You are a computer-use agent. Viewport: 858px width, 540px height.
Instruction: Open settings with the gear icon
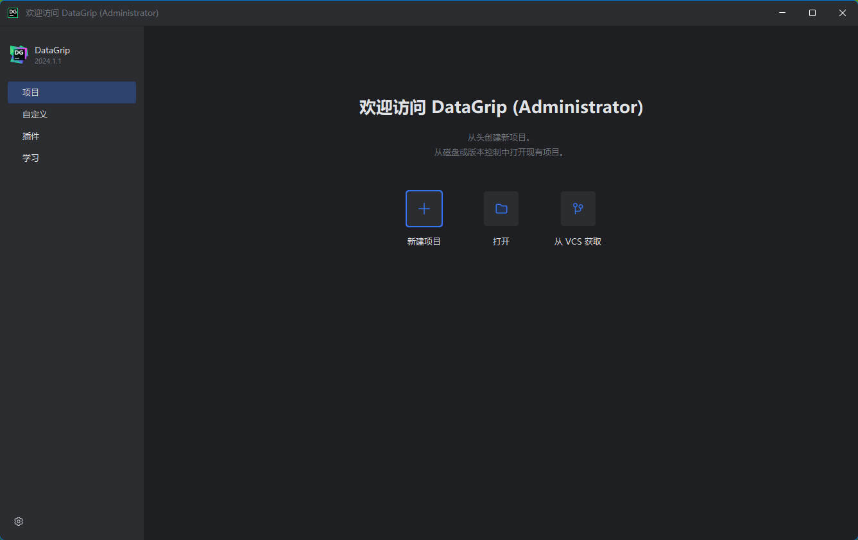tap(18, 521)
